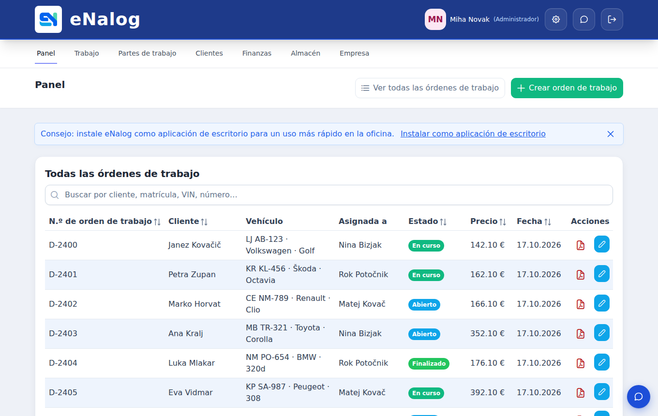This screenshot has width=658, height=416.
Task: Click Finalizado status badge of D-2404
Action: pyautogui.click(x=429, y=364)
